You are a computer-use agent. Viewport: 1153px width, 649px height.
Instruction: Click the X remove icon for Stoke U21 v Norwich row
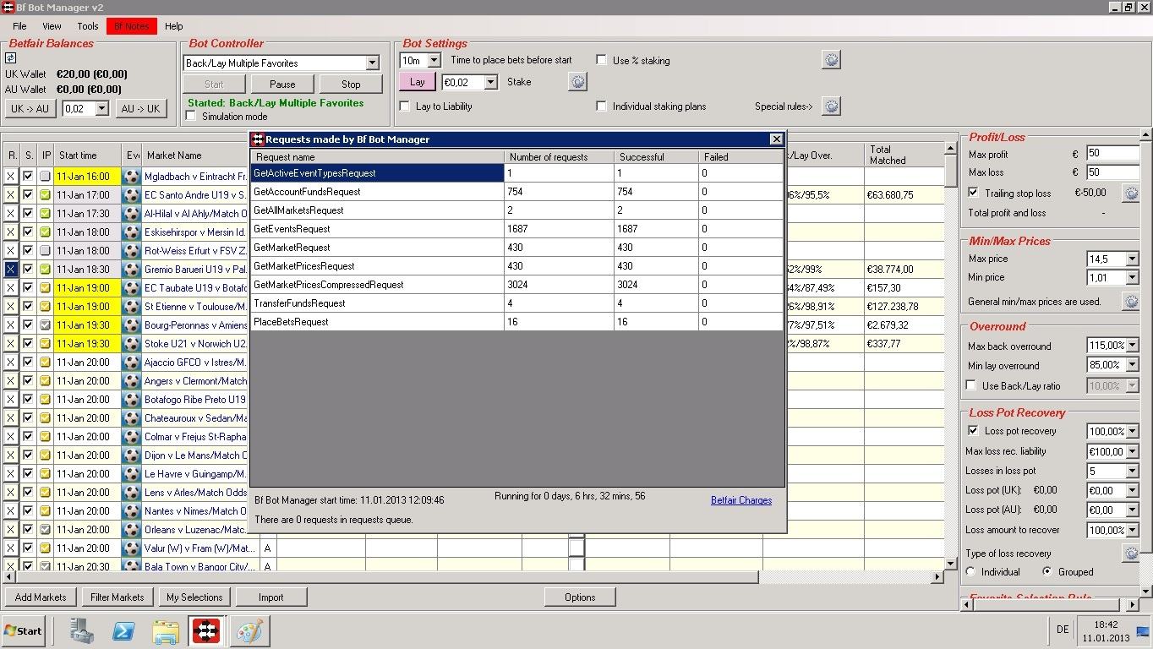[11, 344]
